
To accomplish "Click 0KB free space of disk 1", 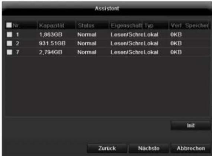I will (x=176, y=34).
